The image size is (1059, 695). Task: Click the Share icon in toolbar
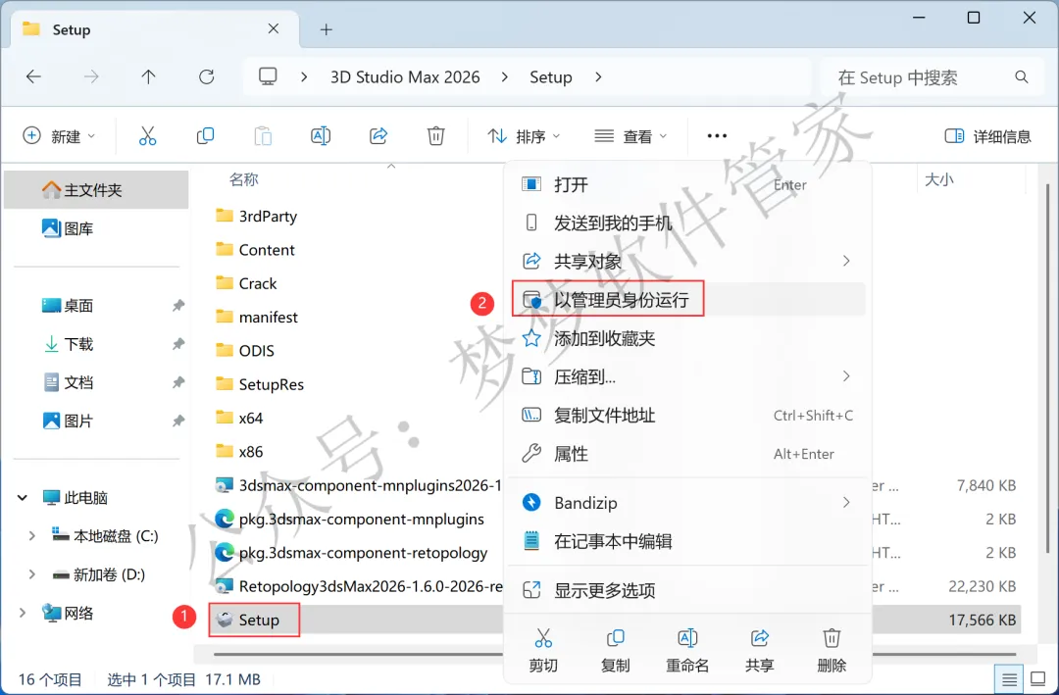pyautogui.click(x=378, y=135)
